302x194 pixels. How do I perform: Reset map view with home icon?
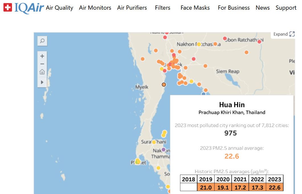[x=42, y=72]
